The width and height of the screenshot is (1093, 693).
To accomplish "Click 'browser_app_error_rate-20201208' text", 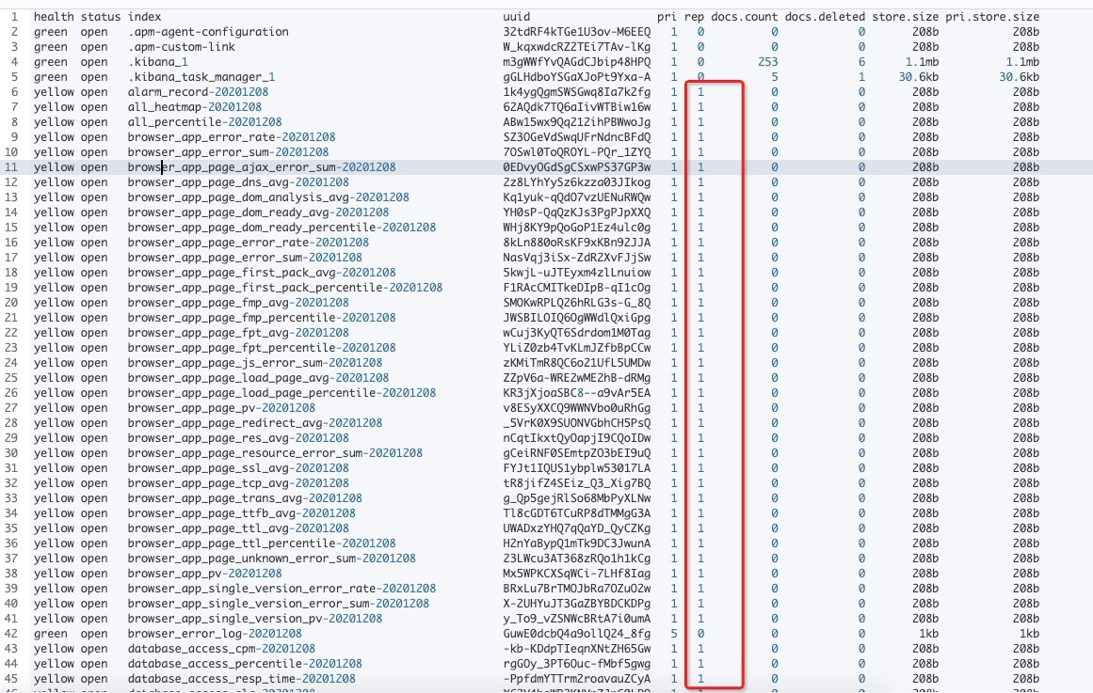I will pyautogui.click(x=232, y=137).
